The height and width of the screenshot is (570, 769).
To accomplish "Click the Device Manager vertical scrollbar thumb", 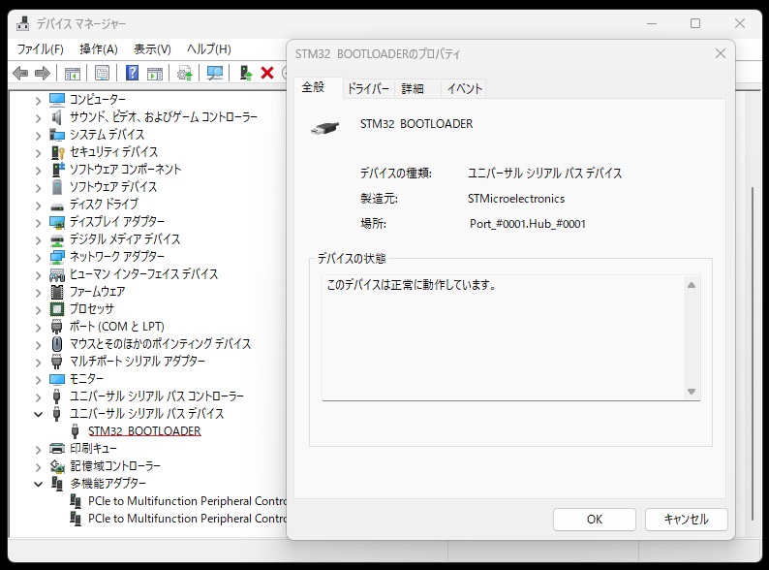I will 753,354.
